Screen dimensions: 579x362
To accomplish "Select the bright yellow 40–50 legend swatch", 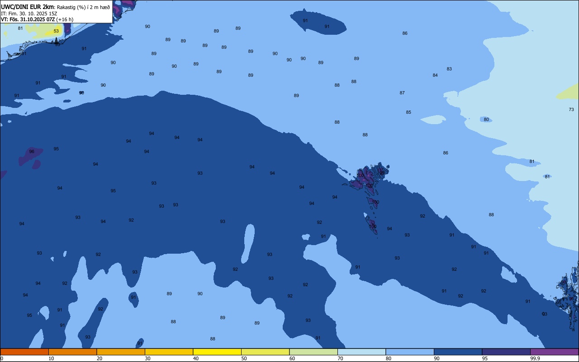I will tap(217, 352).
